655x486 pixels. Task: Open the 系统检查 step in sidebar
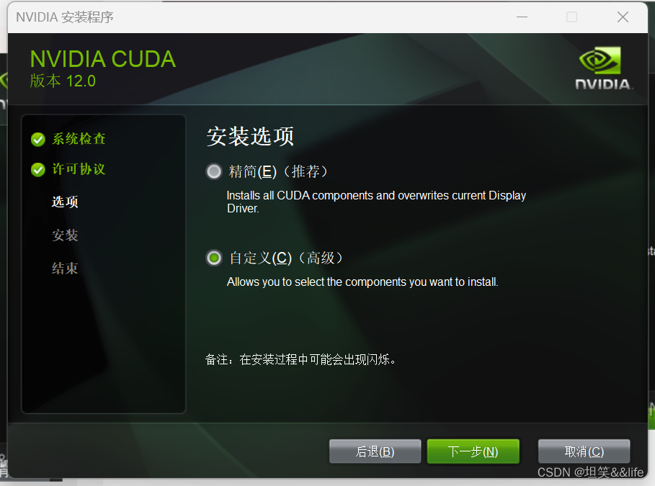(x=79, y=139)
